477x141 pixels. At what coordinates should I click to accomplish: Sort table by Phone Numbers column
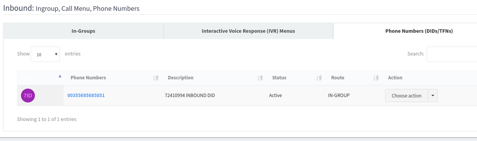112,78
